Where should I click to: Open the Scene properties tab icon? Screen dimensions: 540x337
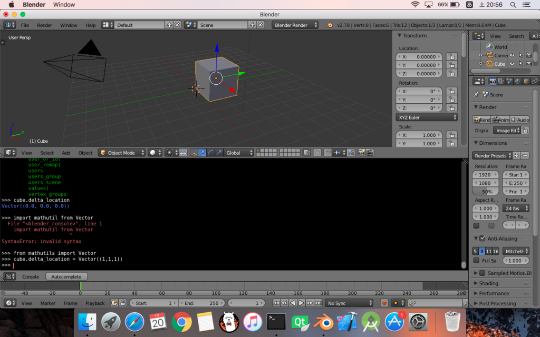click(509, 82)
